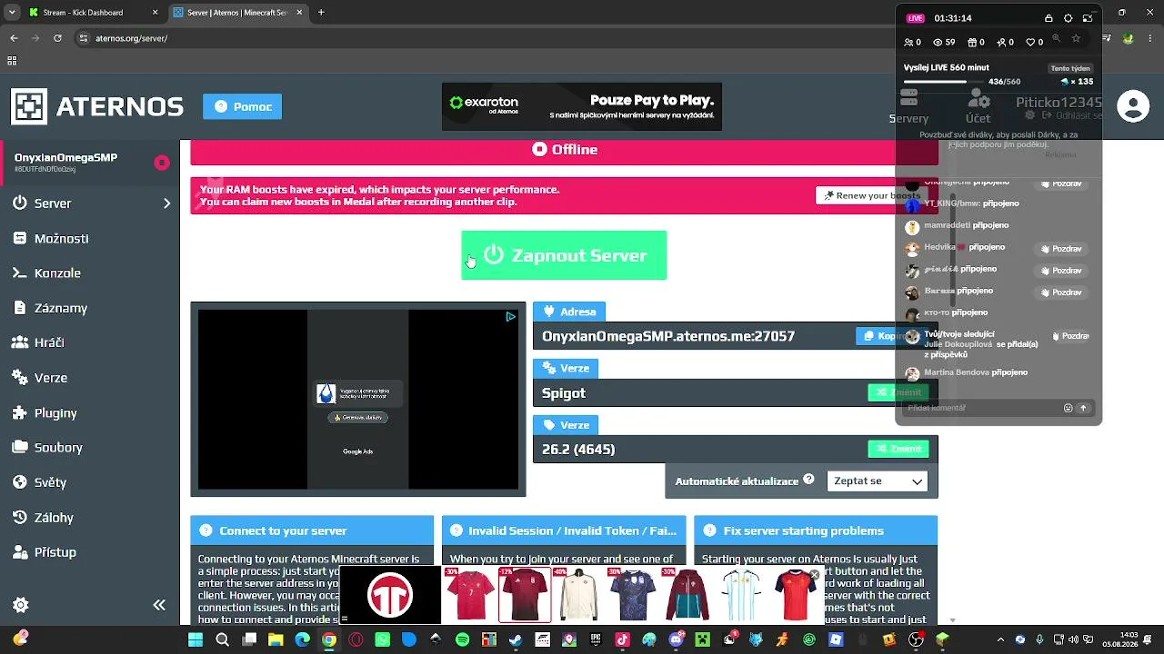Open Windows Start menu
The height and width of the screenshot is (654, 1164).
195,639
